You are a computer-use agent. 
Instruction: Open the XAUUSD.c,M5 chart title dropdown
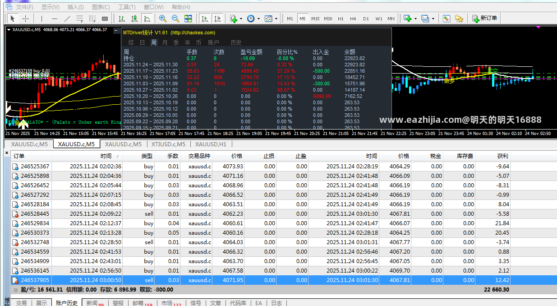(x=9, y=30)
